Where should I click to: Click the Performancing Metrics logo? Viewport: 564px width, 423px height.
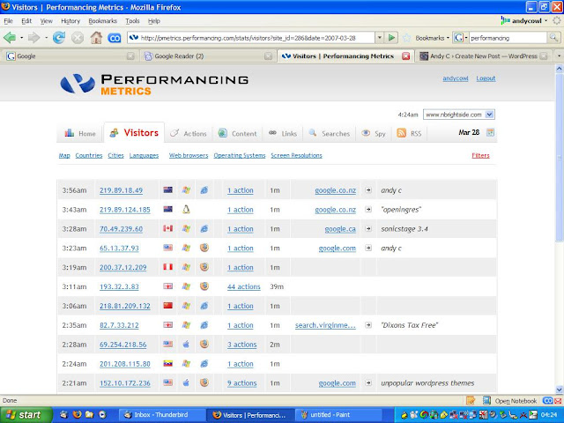coord(154,85)
